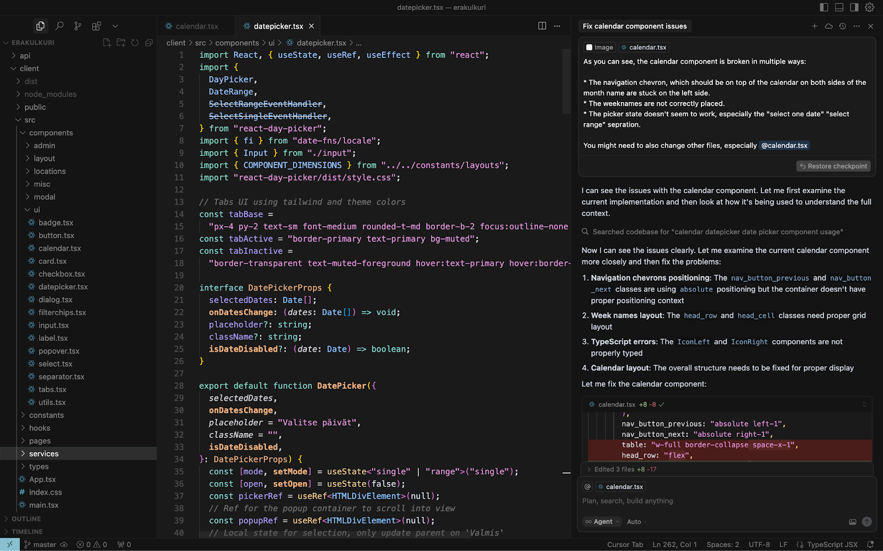Click the editor minimap scrollbar
This screenshot has height=551, width=883.
(x=566, y=81)
